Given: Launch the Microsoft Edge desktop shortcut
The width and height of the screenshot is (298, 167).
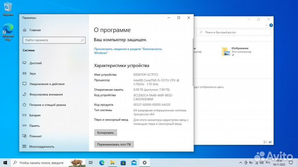Looking at the screenshot, I should click(x=8, y=32).
